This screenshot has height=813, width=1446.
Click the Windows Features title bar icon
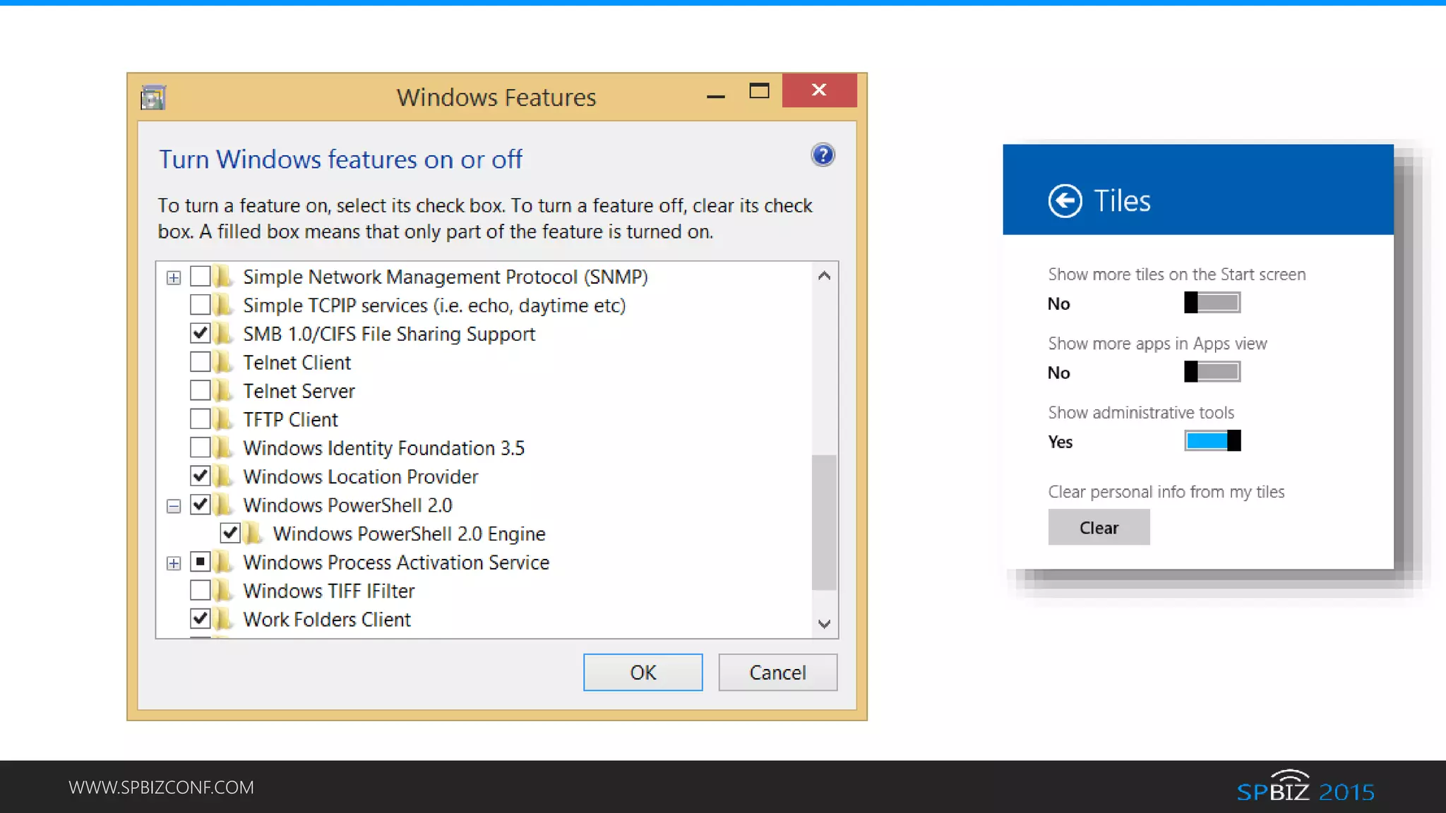[x=153, y=97]
